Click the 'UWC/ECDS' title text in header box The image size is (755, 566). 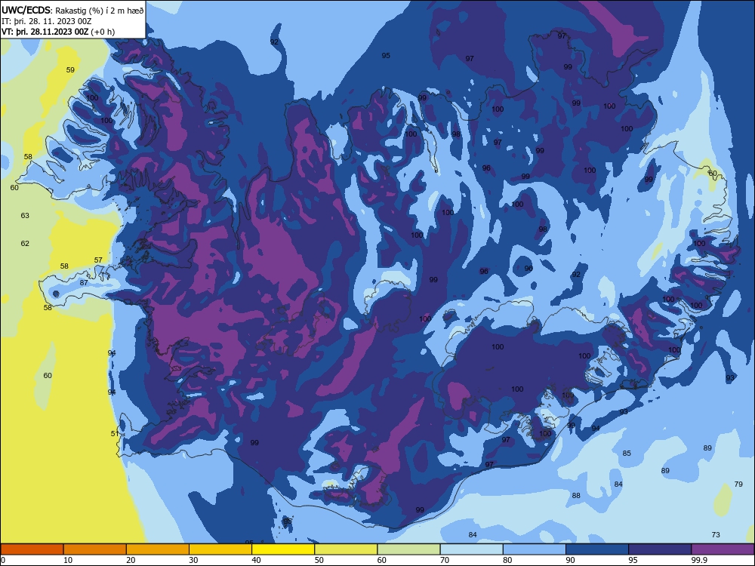pyautogui.click(x=26, y=11)
